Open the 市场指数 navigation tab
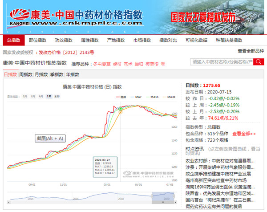Screen dimensions: 267x212 pos(142,40)
